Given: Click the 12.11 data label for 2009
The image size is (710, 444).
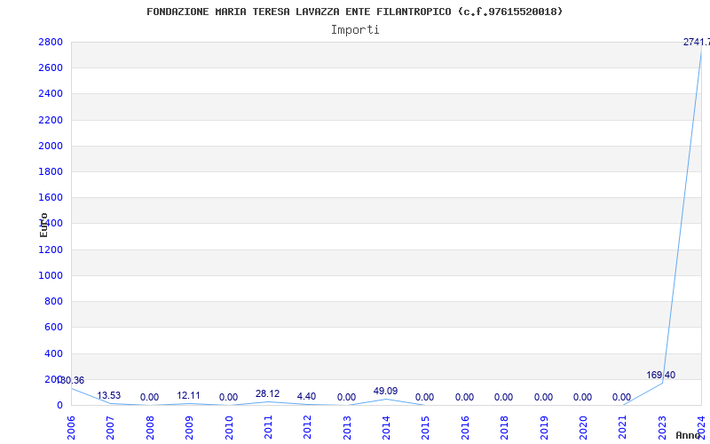Looking at the screenshot, I should [188, 395].
